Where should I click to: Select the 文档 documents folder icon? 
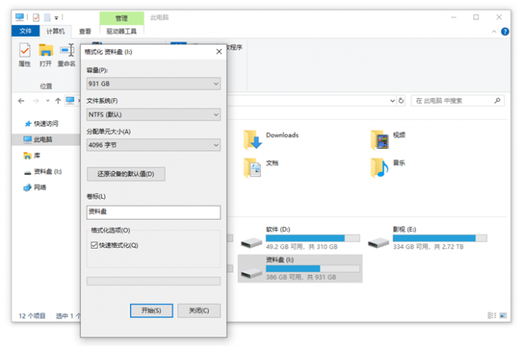(x=253, y=167)
